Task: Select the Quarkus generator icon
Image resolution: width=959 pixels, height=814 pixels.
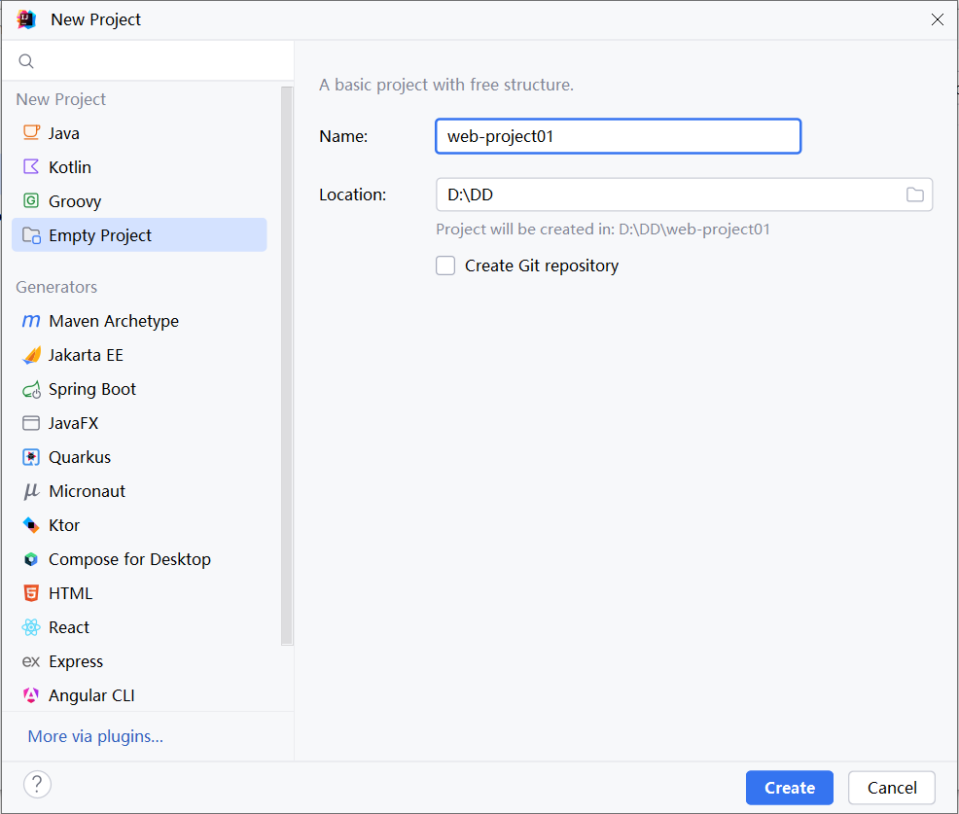Action: click(32, 456)
